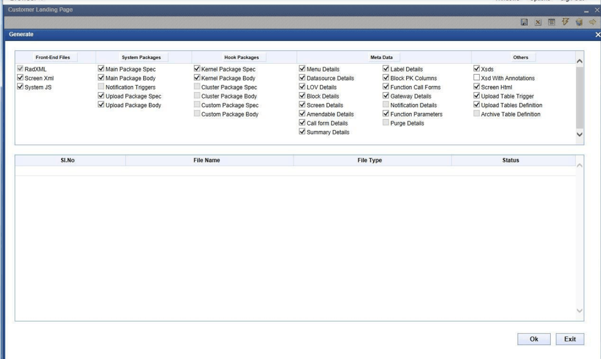Image resolution: width=601 pixels, height=359 pixels.
Task: Toggle the Upload Package Spec checkbox
Action: [x=101, y=95]
